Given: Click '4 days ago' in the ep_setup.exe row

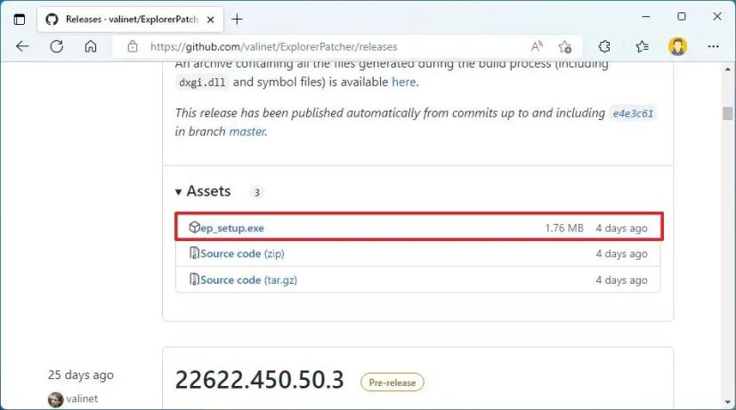Looking at the screenshot, I should click(x=621, y=229).
